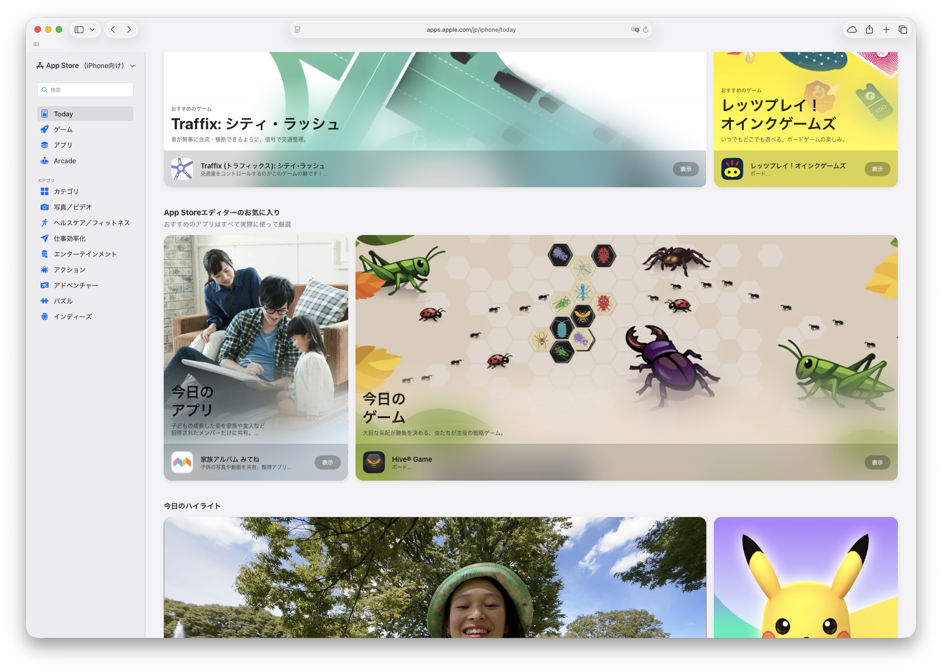The image size is (942, 672).
Task: Open the iCloud tabs icon
Action: 852,29
